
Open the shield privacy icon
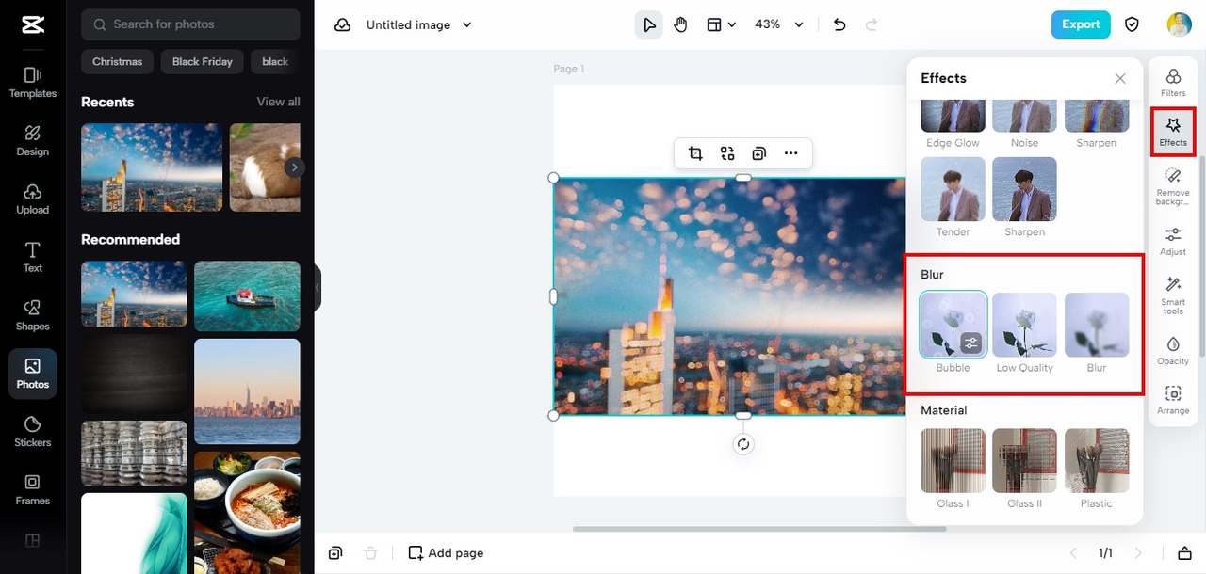(1133, 24)
